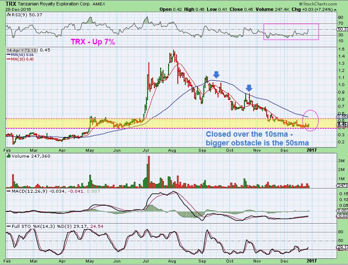Click the Low 0.41 value
Screen dimensions: 348x265
217,9
